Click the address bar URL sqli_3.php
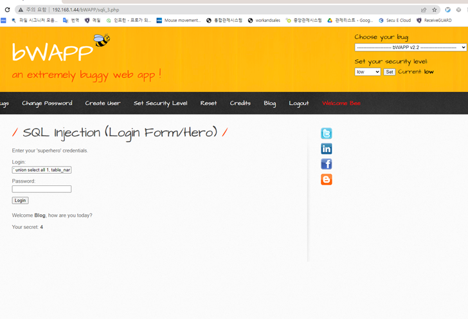The image size is (468, 319). click(x=85, y=10)
